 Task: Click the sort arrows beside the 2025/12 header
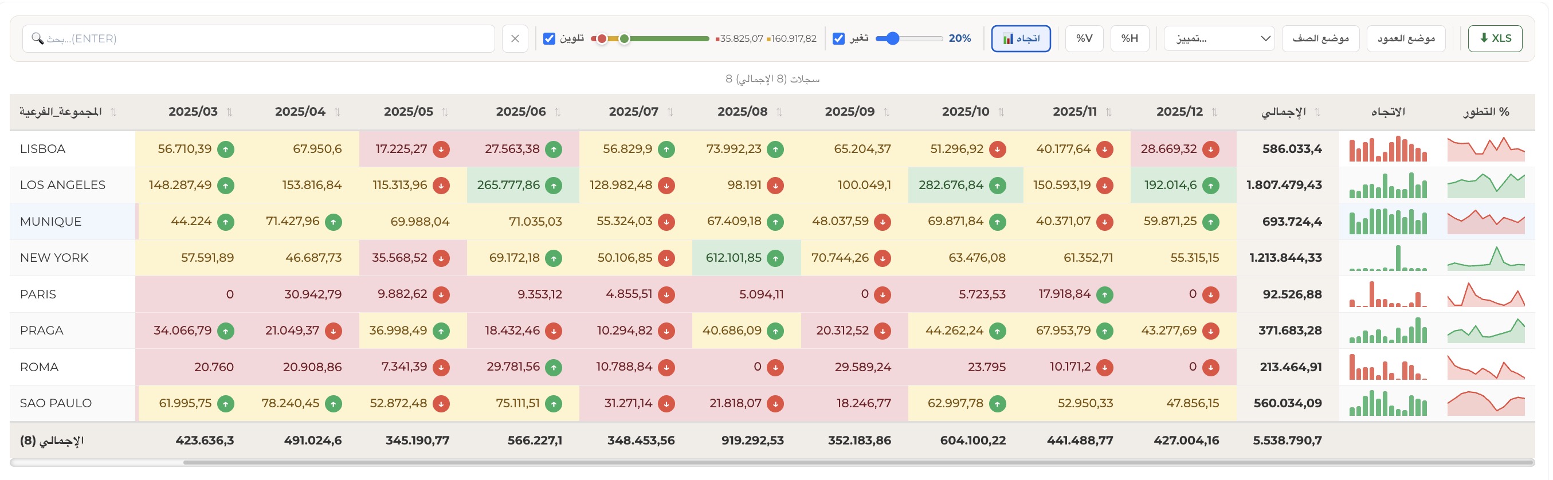[1215, 112]
